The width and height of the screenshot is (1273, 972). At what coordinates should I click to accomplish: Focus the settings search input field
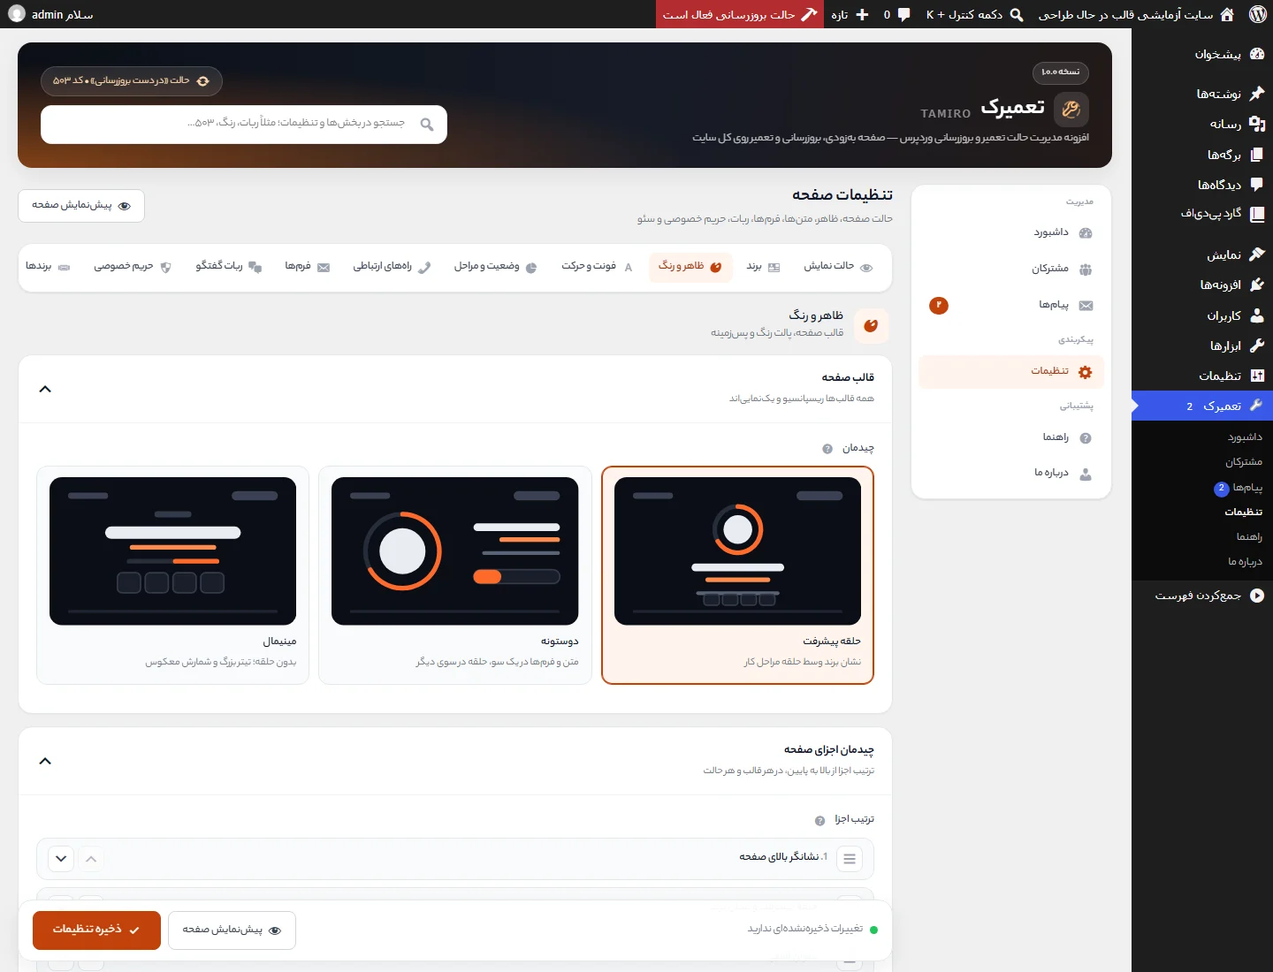pyautogui.click(x=244, y=125)
